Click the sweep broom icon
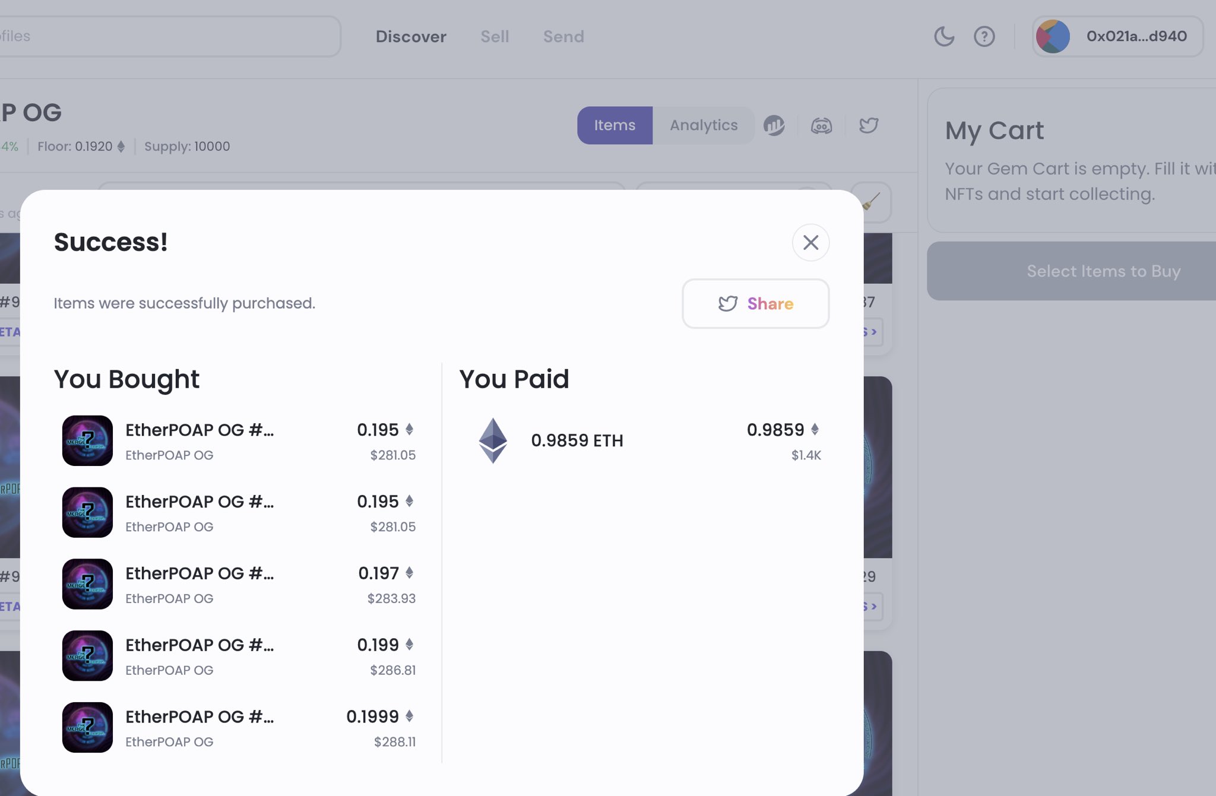 pyautogui.click(x=872, y=202)
